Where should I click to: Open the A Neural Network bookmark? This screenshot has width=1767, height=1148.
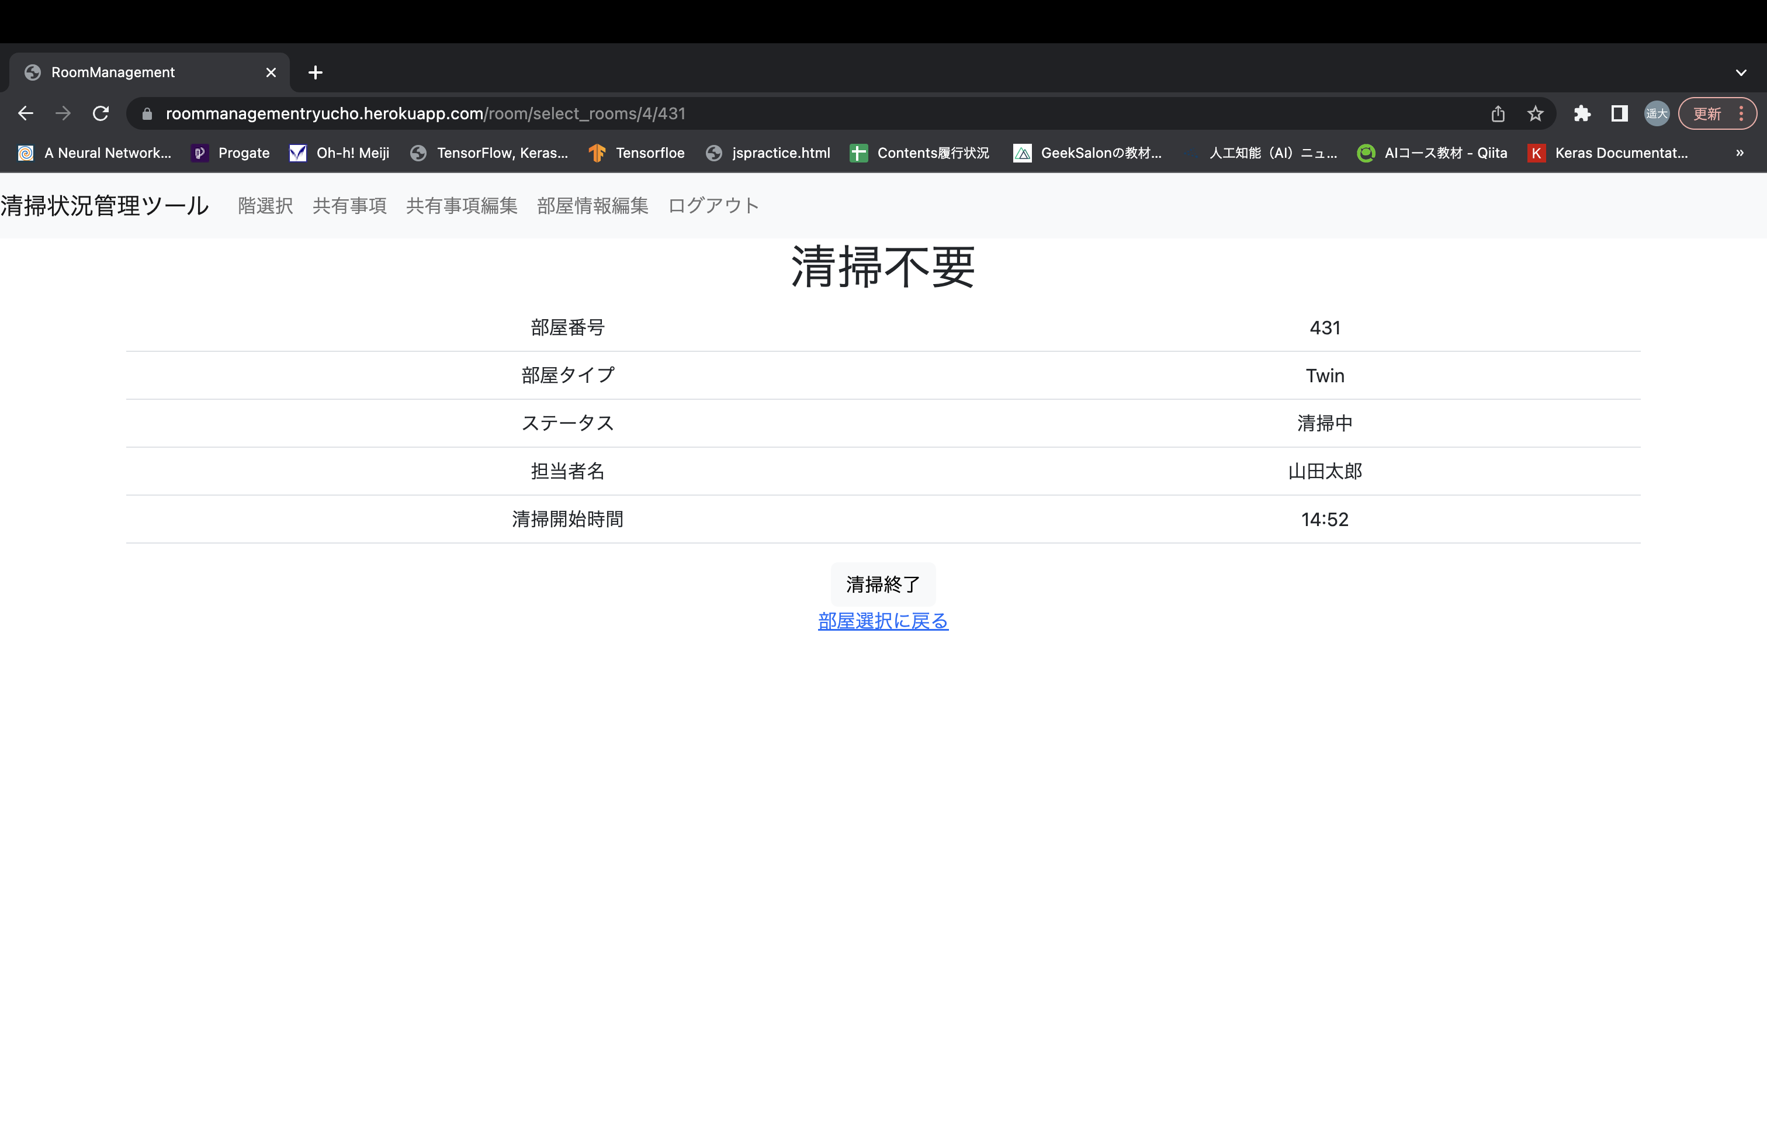click(94, 153)
